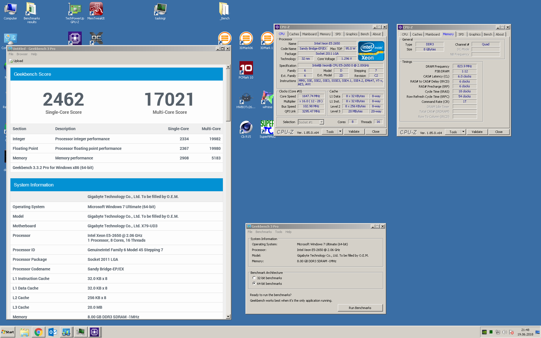Expand Tools dropdown arrow in Memory window
Image resolution: width=541 pixels, height=338 pixels.
(x=463, y=132)
